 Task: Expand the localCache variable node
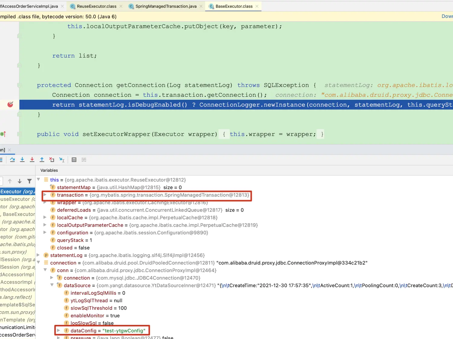[x=45, y=218]
